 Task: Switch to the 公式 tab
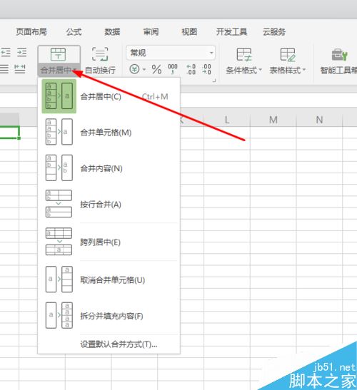(74, 32)
